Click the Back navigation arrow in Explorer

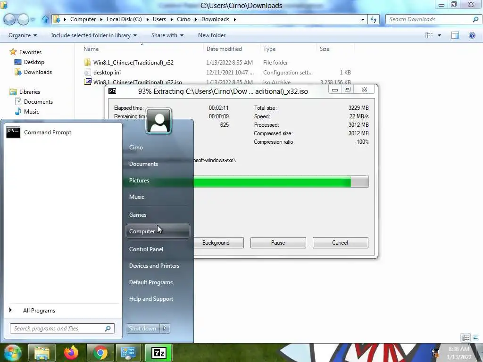point(9,19)
